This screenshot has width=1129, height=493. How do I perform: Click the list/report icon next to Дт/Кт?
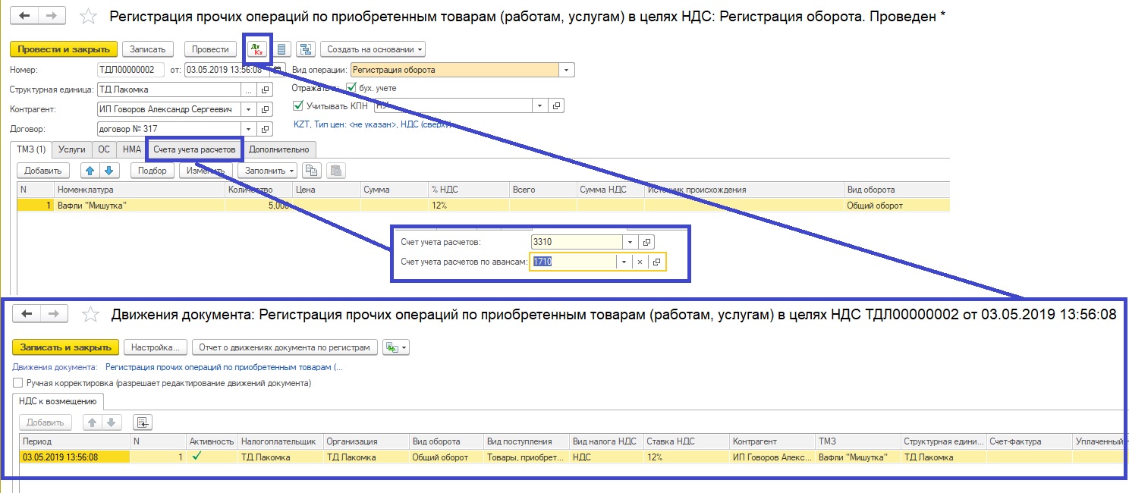click(x=281, y=49)
